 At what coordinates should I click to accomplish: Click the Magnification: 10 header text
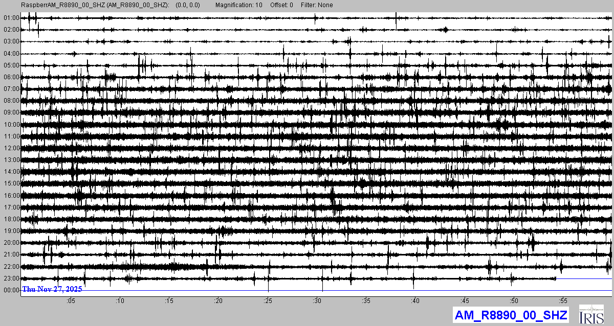[239, 5]
